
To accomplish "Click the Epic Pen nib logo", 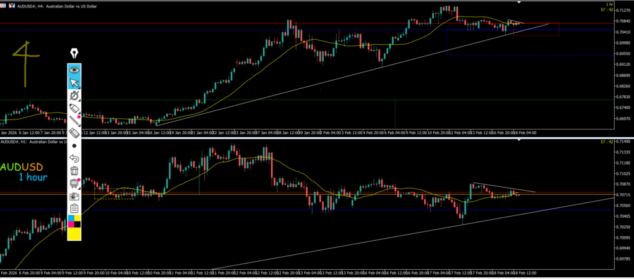I will 74,53.
